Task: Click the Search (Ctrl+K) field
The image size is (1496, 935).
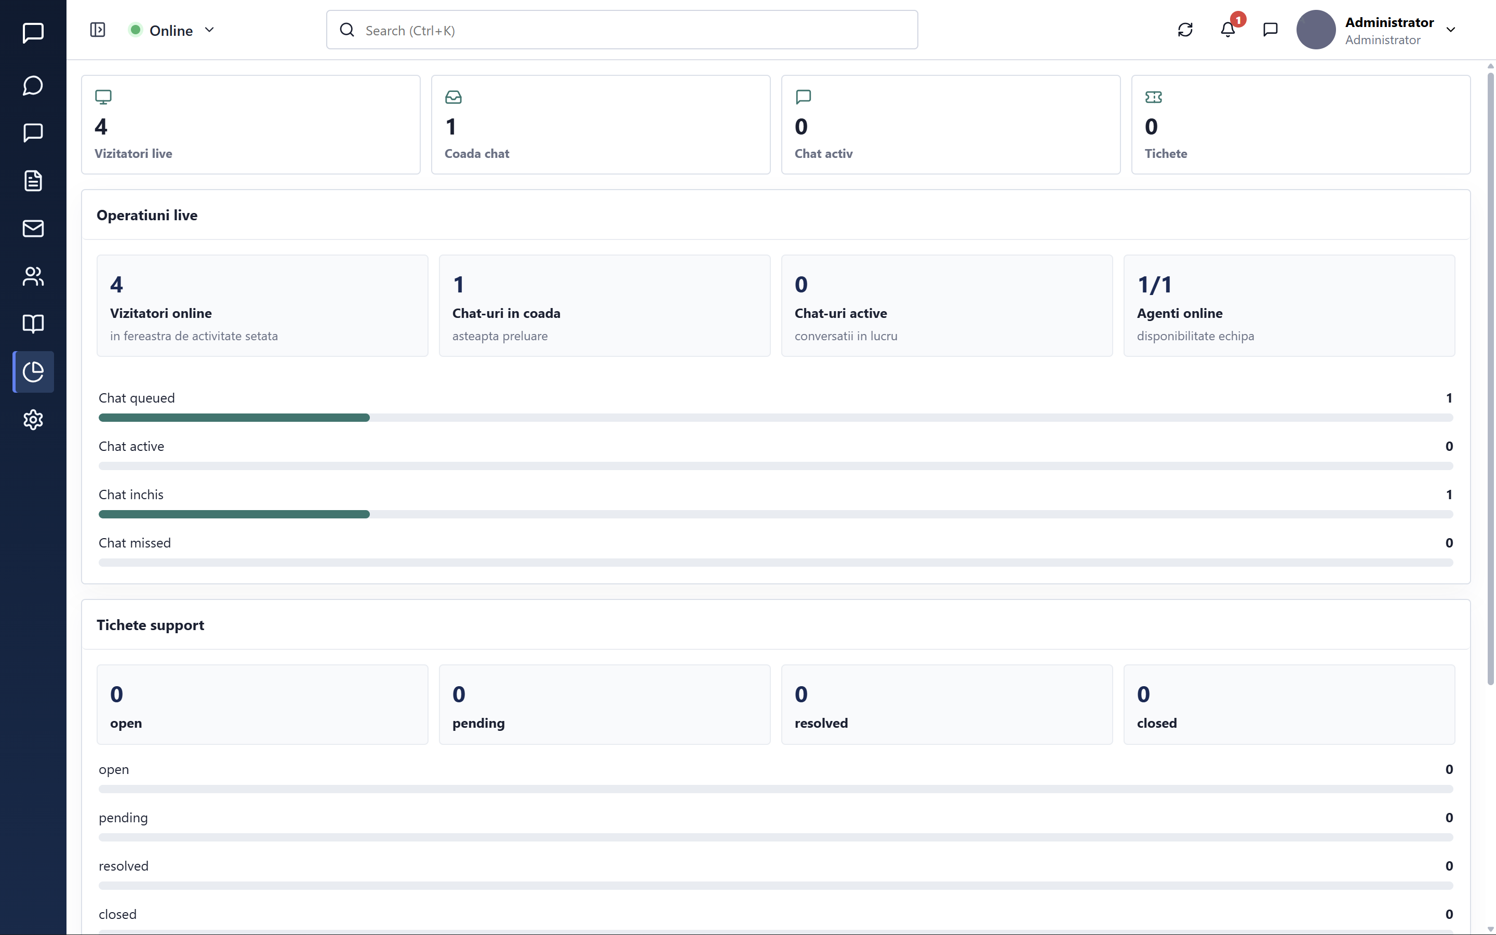Action: pos(622,30)
